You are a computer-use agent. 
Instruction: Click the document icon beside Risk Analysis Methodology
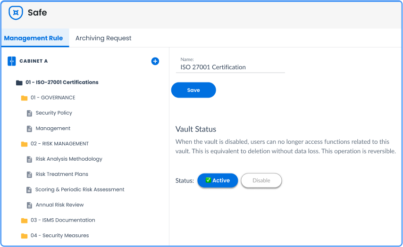[30, 159]
